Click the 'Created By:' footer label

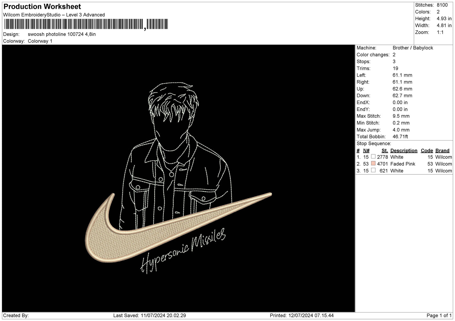click(x=16, y=315)
